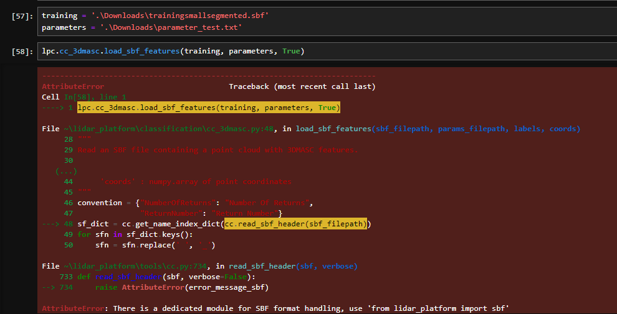The image size is (617, 314).
Task: Click the '(...)' collapsed lines marker
Action: [65, 171]
